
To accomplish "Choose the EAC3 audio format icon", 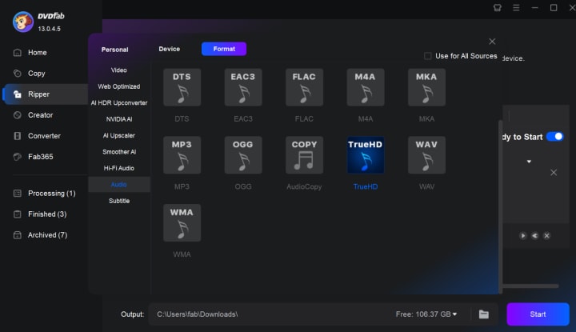I will pos(243,87).
